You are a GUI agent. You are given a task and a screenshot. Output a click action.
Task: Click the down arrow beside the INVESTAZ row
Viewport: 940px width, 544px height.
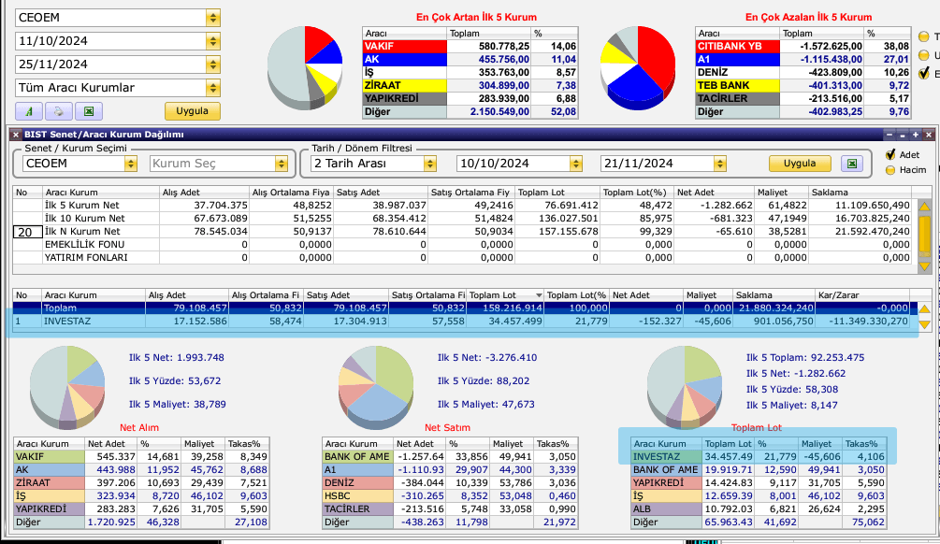coord(924,324)
